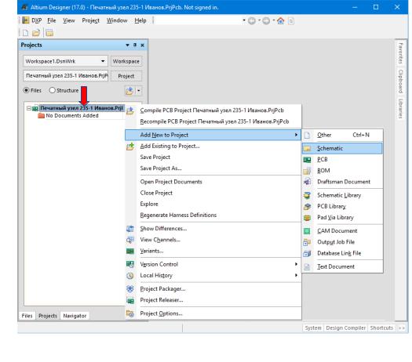Click the Project Options icon
Screen dimensions: 412x362
pos(130,313)
